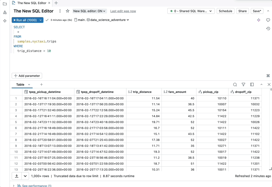Open the Databricks Assistant sparkle icon

pyautogui.click(x=5, y=21)
